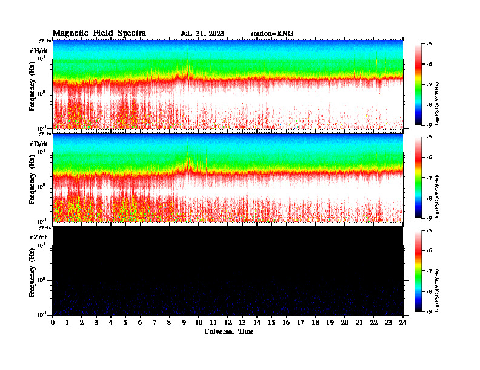The width and height of the screenshot is (480, 370).
Task: Click the dD/dt spectrogram plot area
Action: [228, 178]
